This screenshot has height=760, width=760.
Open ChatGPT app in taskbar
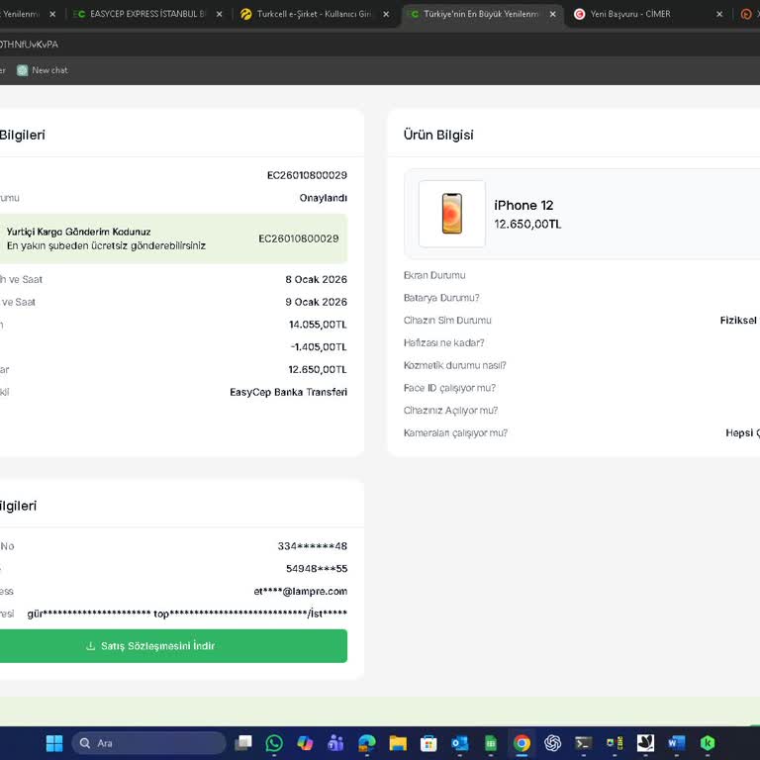click(552, 743)
